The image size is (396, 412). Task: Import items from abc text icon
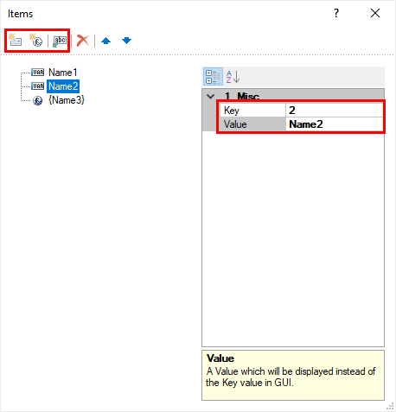coord(60,41)
